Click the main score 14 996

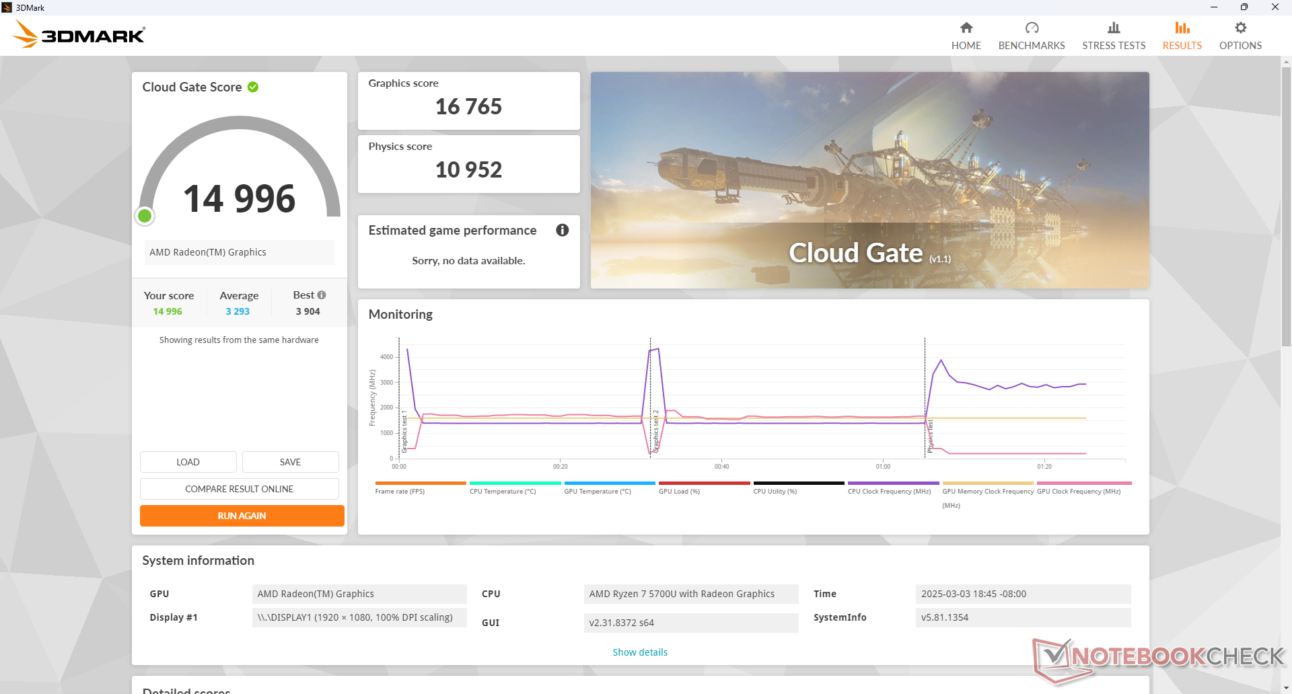(239, 199)
